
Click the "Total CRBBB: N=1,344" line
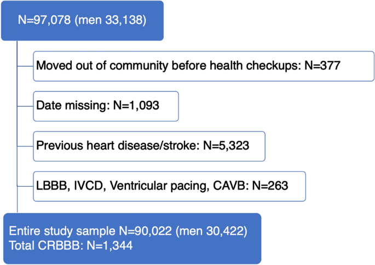point(71,246)
